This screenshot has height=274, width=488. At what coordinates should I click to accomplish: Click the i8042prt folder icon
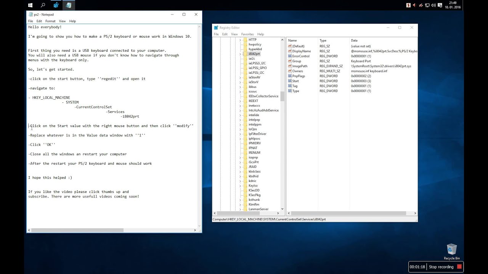pyautogui.click(x=245, y=54)
